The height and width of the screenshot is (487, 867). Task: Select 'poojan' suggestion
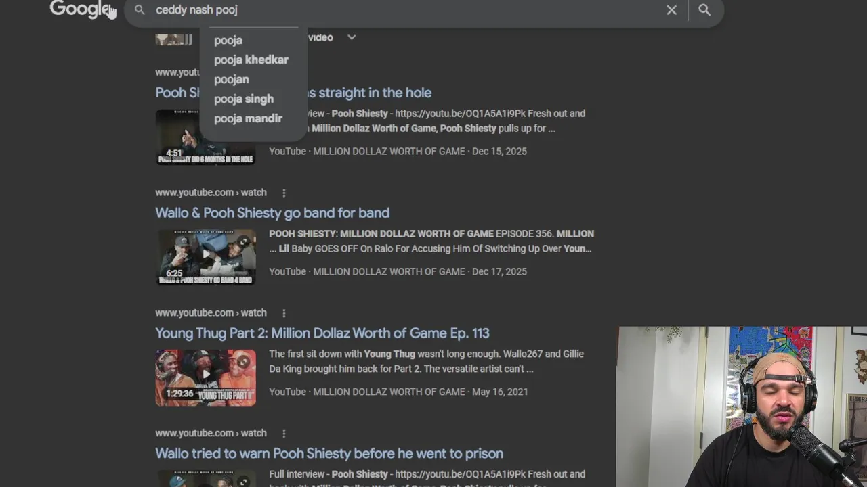pos(232,79)
